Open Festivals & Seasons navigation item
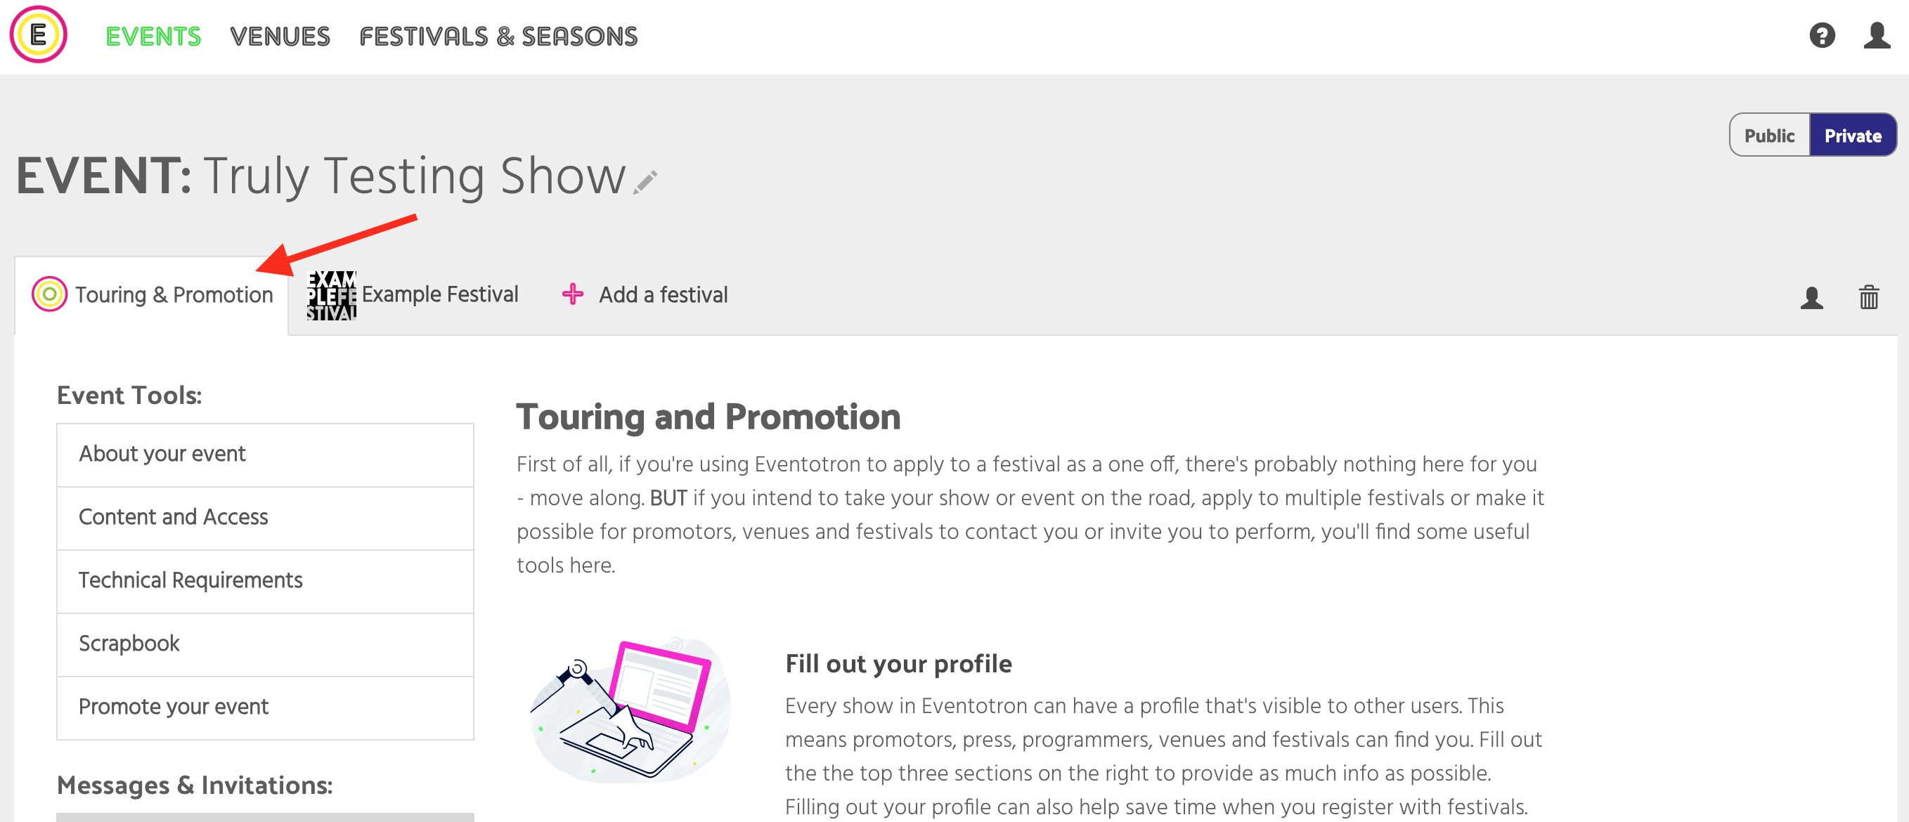This screenshot has width=1909, height=822. click(x=498, y=37)
